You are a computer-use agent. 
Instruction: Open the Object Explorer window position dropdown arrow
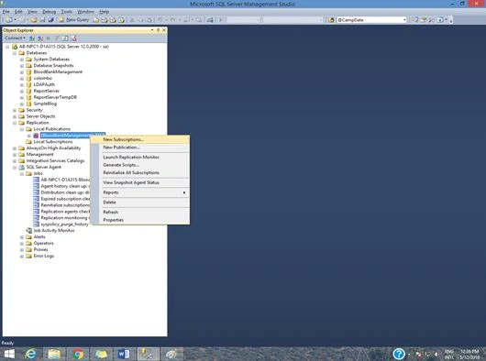152,30
